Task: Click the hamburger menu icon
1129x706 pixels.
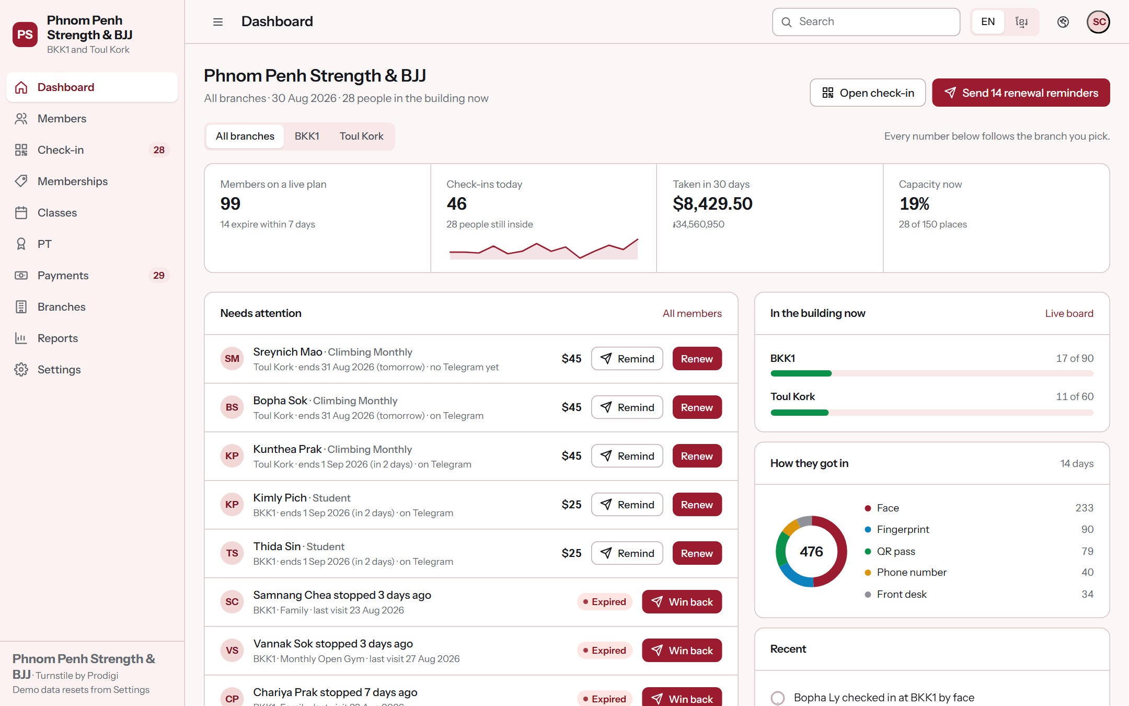Action: point(218,22)
